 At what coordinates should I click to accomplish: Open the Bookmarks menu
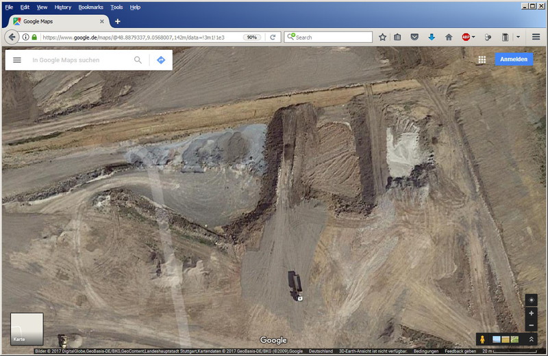pos(90,7)
